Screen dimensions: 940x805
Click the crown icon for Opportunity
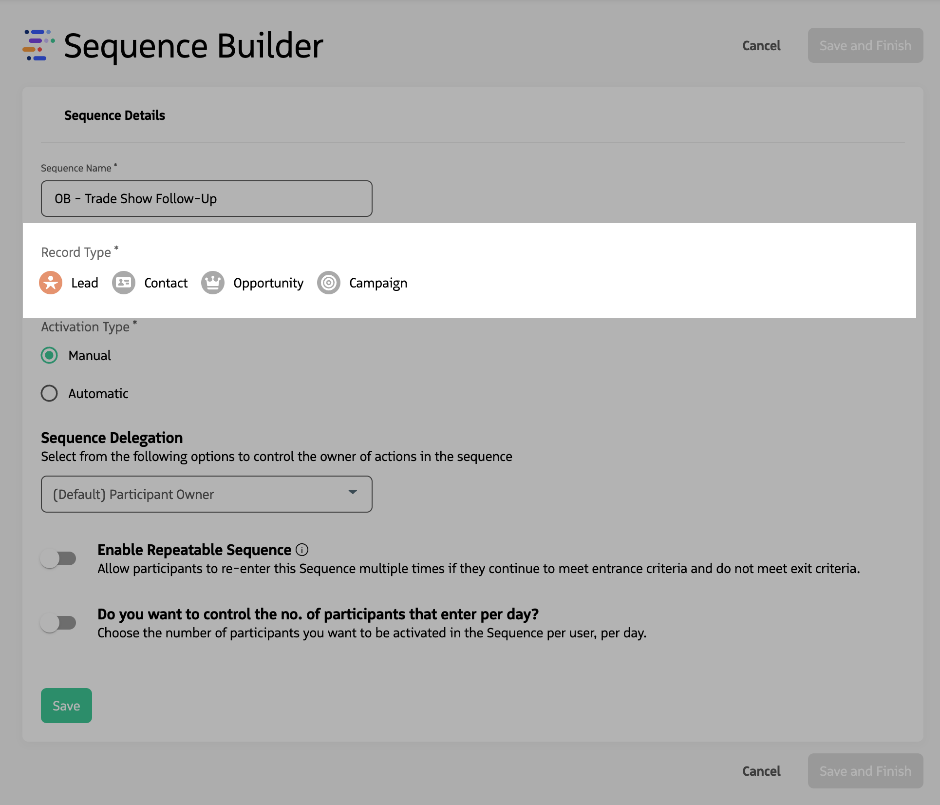213,283
